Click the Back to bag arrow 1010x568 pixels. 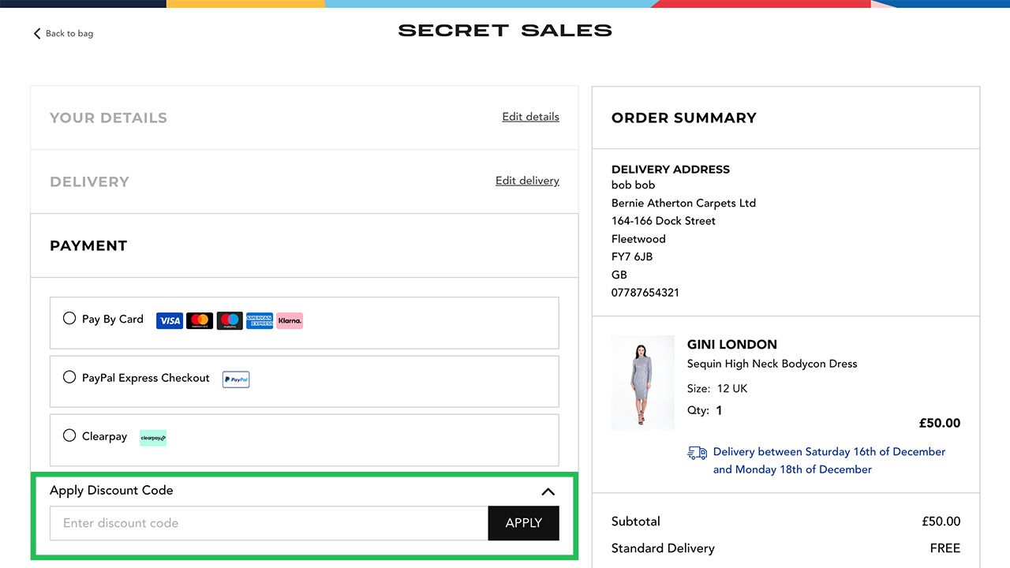(37, 33)
